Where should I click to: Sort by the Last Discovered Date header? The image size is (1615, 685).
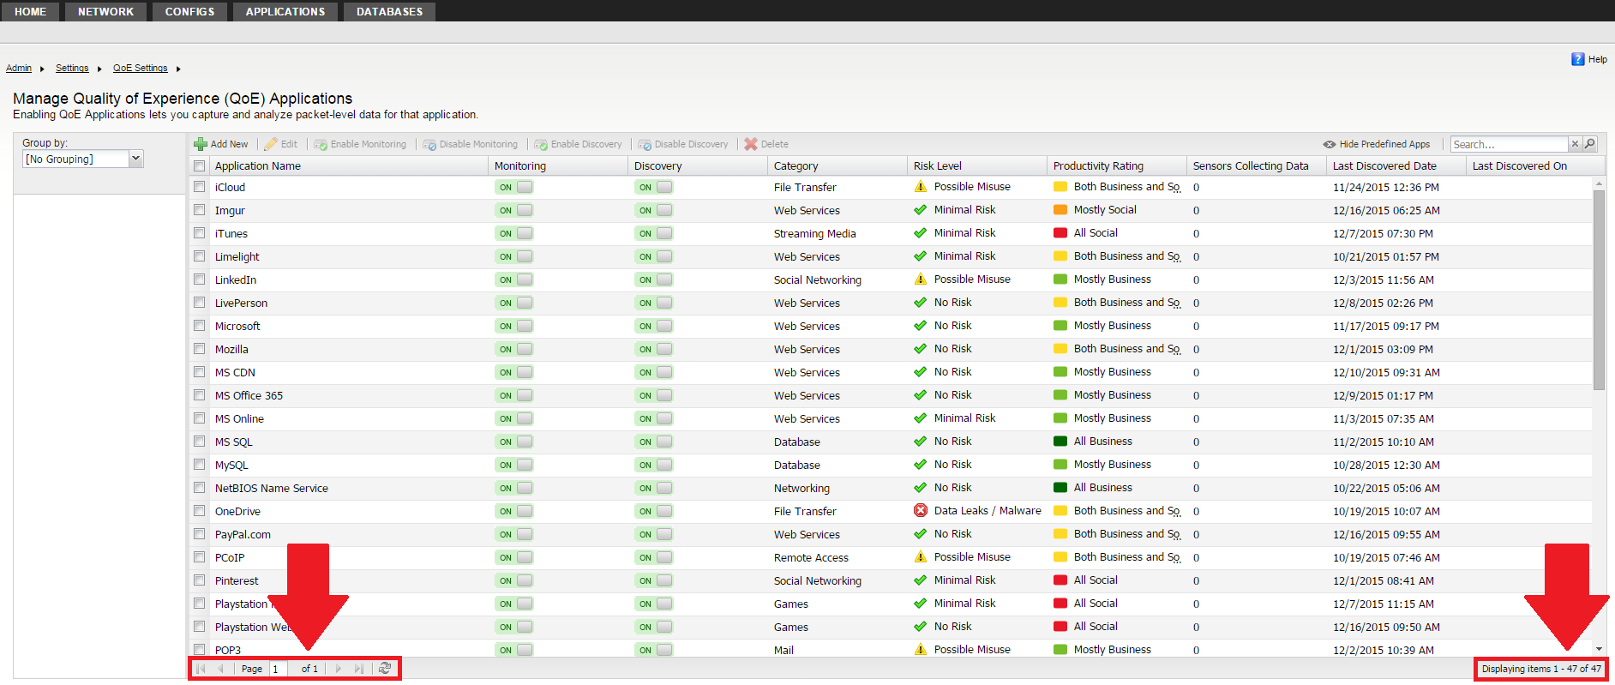[1396, 166]
